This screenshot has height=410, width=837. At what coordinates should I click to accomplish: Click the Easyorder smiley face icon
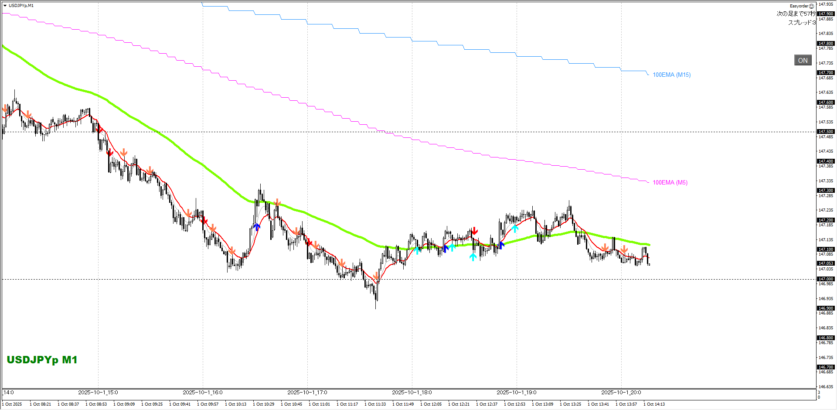tap(811, 6)
